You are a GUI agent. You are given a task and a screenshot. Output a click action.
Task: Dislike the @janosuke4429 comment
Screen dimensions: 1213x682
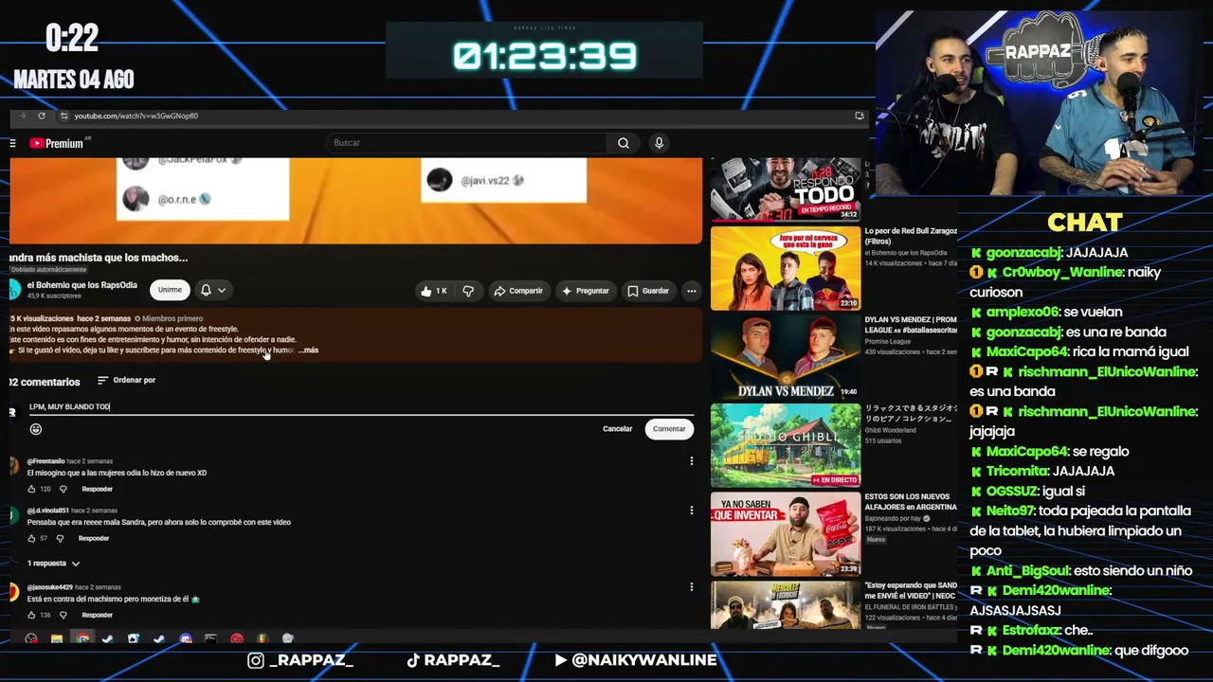[63, 615]
